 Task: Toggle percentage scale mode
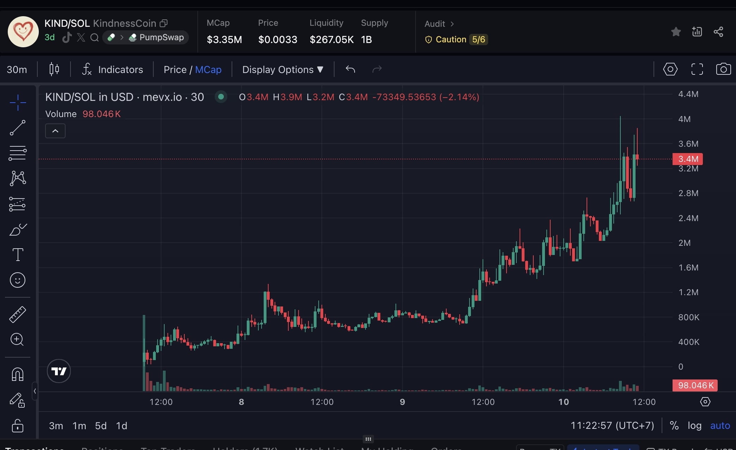click(674, 426)
